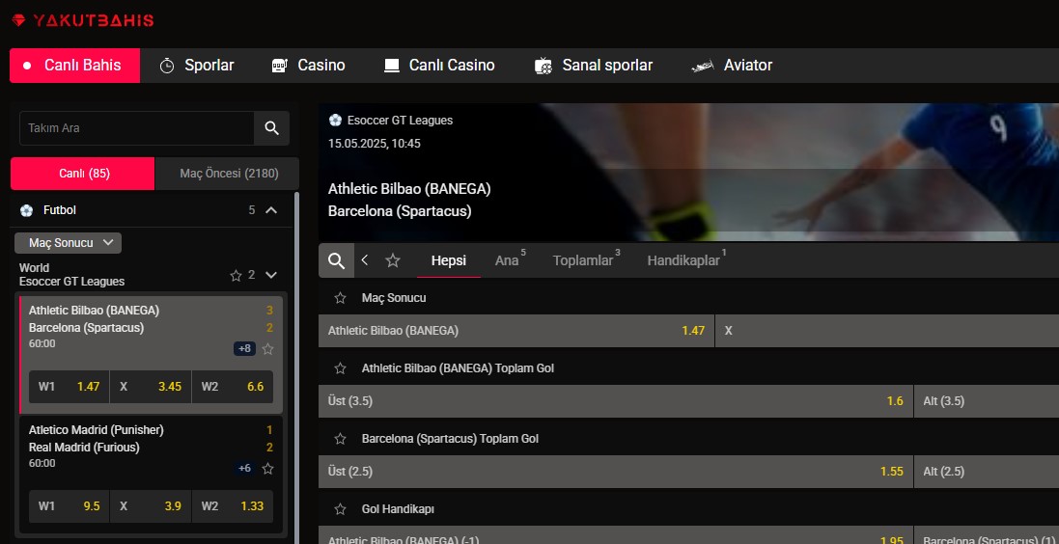Viewport: 1059px width, 544px height.
Task: Collapse the Esoccer GT Leagues group
Action: (x=271, y=275)
